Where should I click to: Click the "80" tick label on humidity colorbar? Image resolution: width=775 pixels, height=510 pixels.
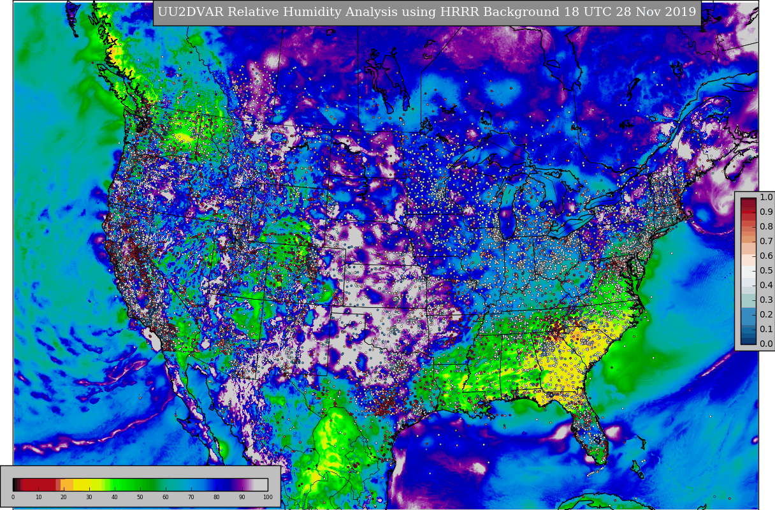point(217,497)
